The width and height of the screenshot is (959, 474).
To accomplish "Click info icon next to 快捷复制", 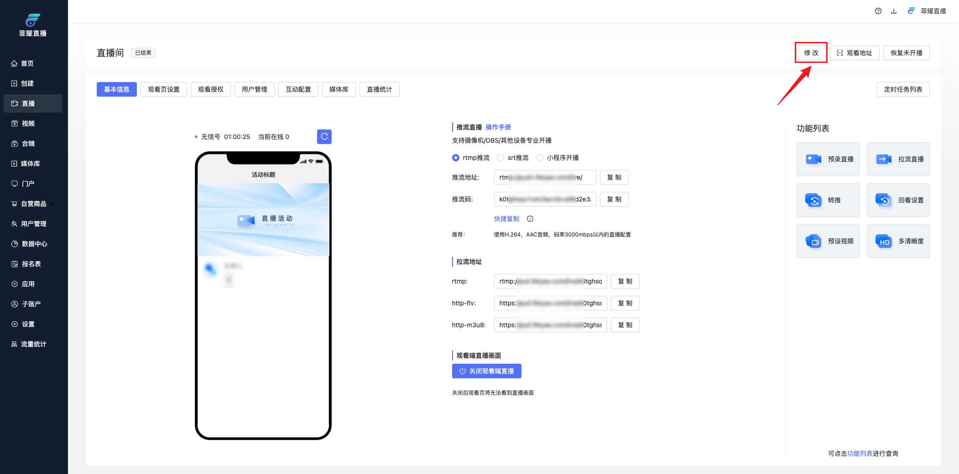I will (x=530, y=219).
